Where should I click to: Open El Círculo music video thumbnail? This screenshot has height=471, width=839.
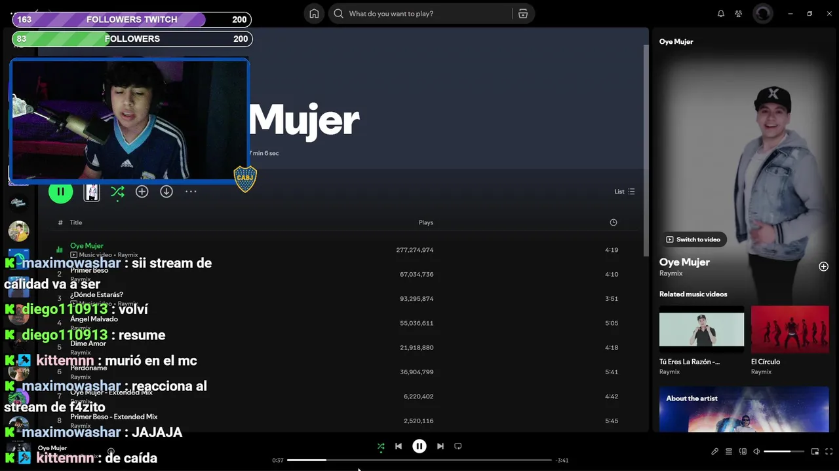pos(790,330)
